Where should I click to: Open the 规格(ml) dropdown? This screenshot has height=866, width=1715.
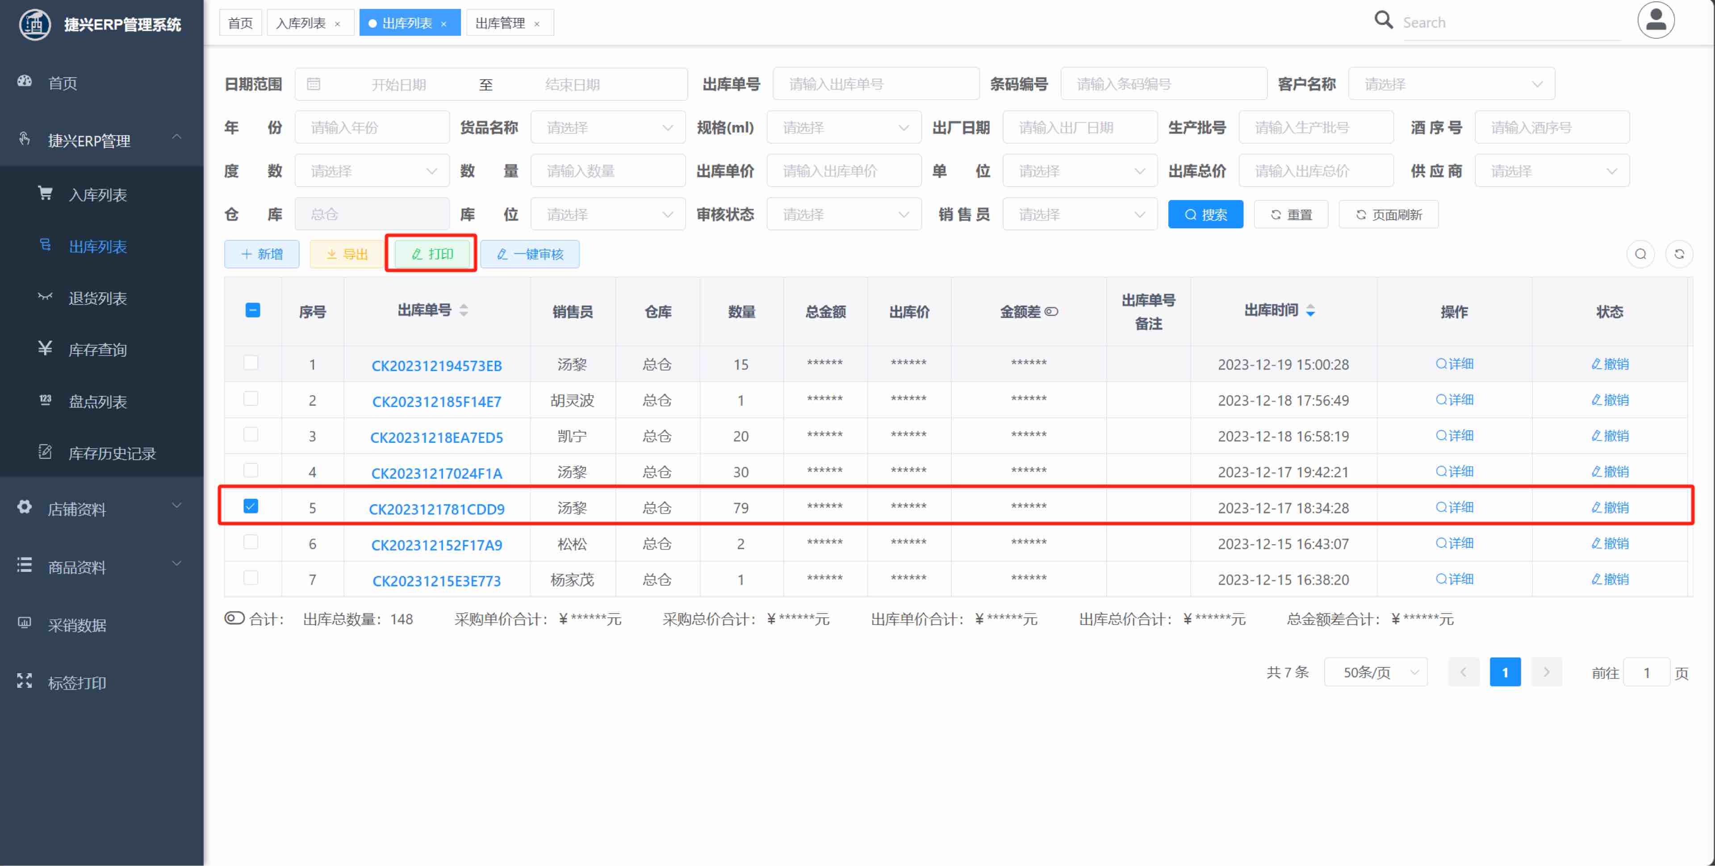tap(844, 127)
